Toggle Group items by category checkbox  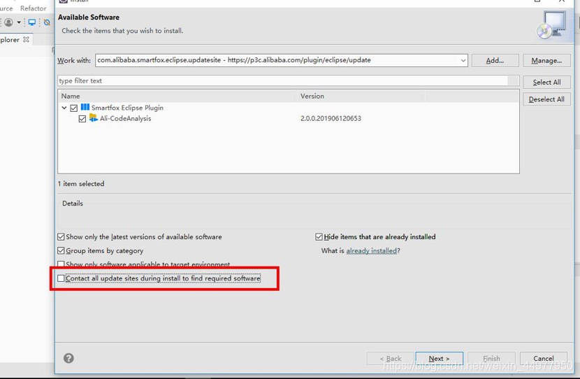pyautogui.click(x=61, y=250)
